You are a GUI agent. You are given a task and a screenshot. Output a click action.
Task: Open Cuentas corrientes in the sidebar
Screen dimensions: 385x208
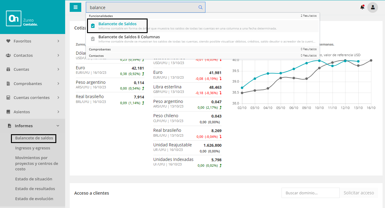[x=33, y=97]
